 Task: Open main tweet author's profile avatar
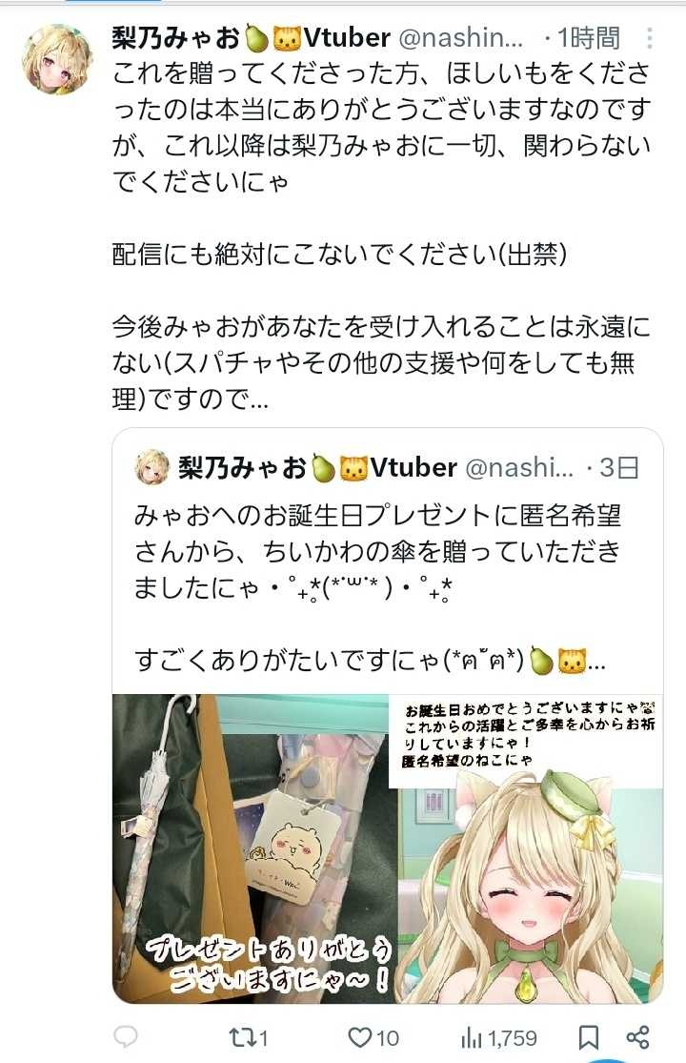coord(57,60)
